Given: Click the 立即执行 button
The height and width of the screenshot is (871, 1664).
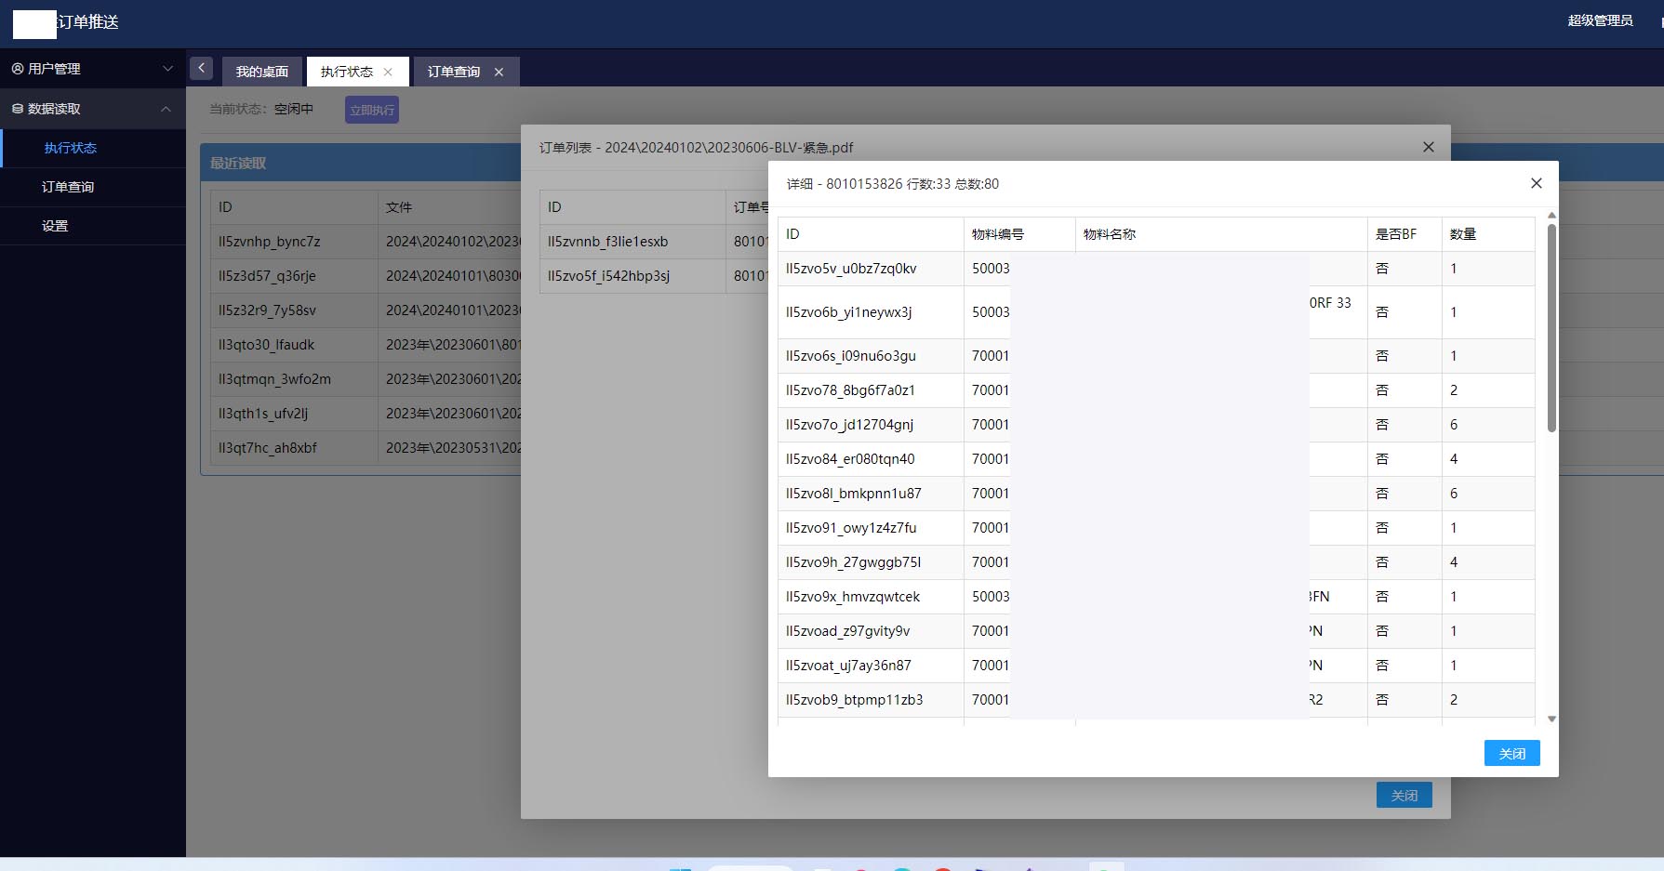Looking at the screenshot, I should click(x=372, y=110).
